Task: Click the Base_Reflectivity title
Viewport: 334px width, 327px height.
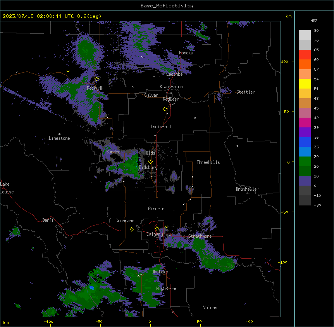Action: click(x=167, y=6)
